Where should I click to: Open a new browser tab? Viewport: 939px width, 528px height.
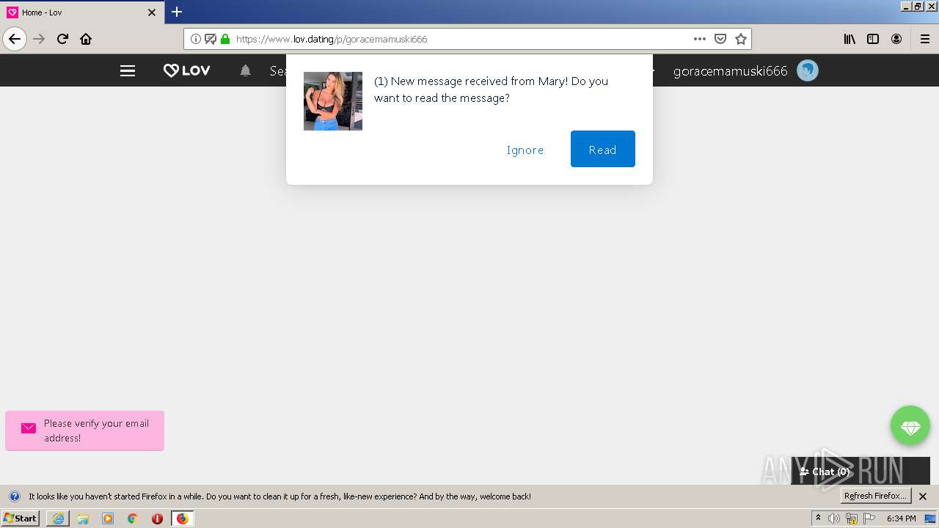tap(177, 12)
